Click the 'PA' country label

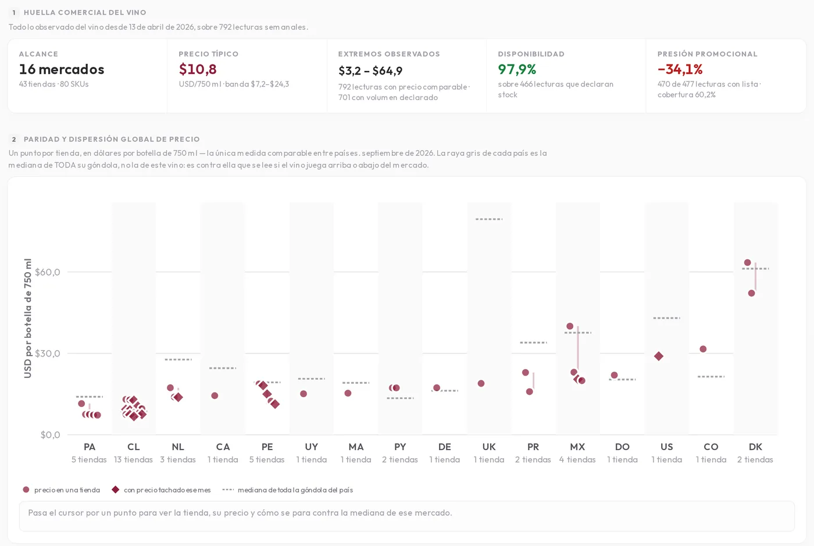[90, 447]
